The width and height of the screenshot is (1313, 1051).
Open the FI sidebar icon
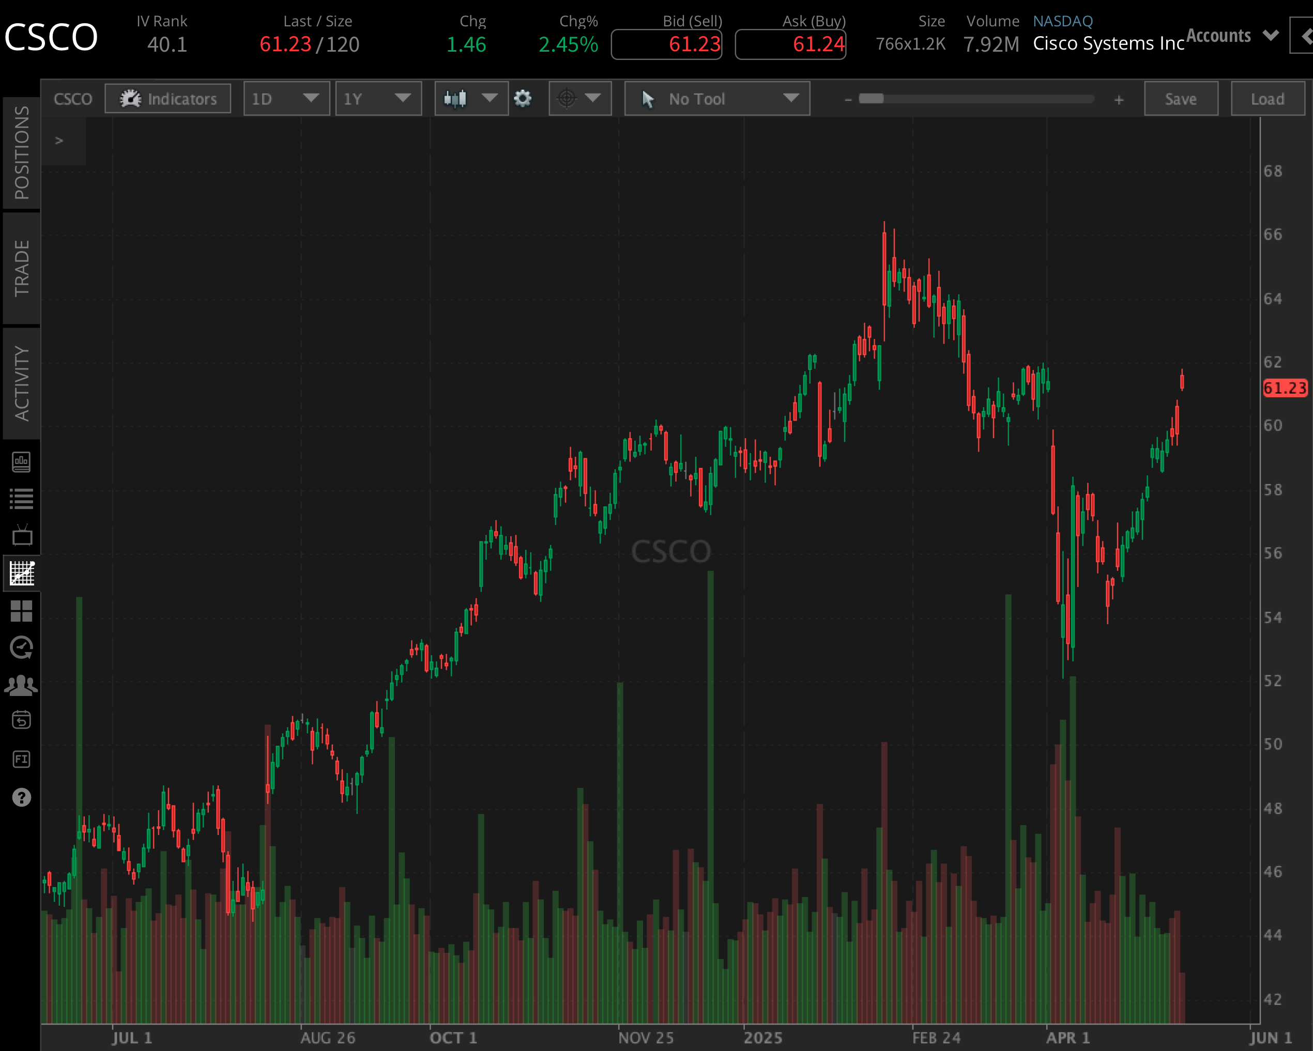[22, 759]
